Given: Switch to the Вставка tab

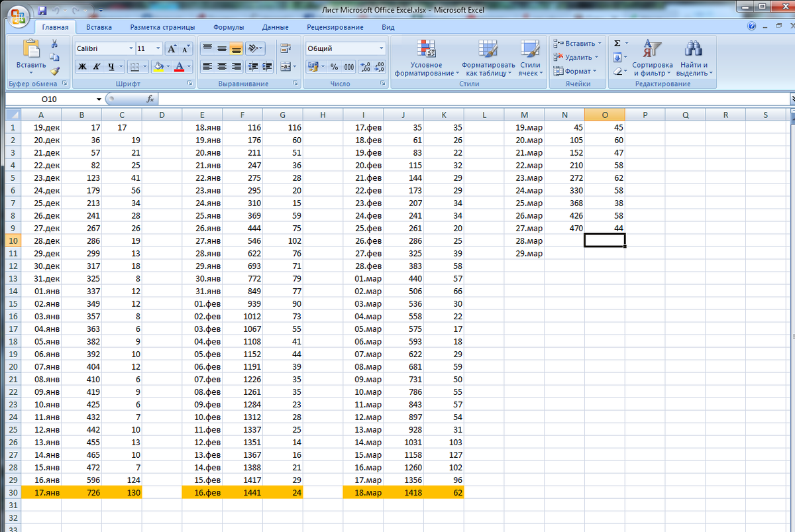Looking at the screenshot, I should 99,27.
